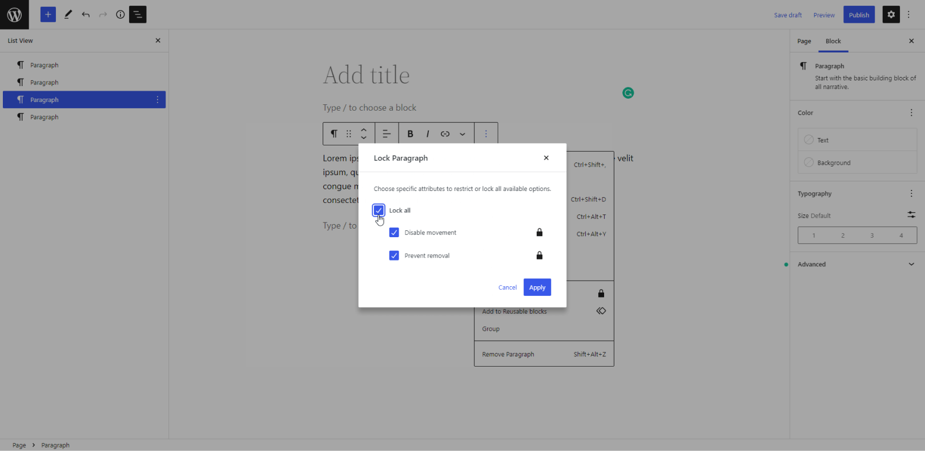
Task: Click Cancel in the lock dialog
Action: [507, 287]
